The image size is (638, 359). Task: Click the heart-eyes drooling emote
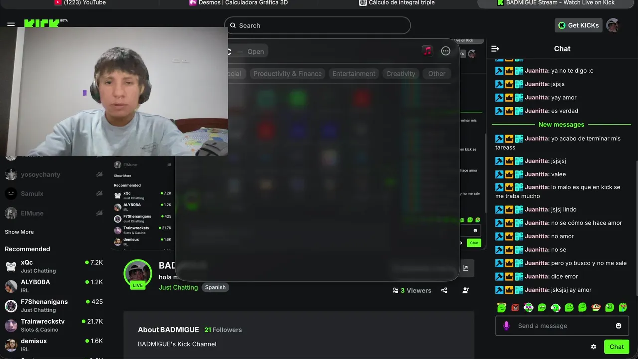[x=623, y=307]
